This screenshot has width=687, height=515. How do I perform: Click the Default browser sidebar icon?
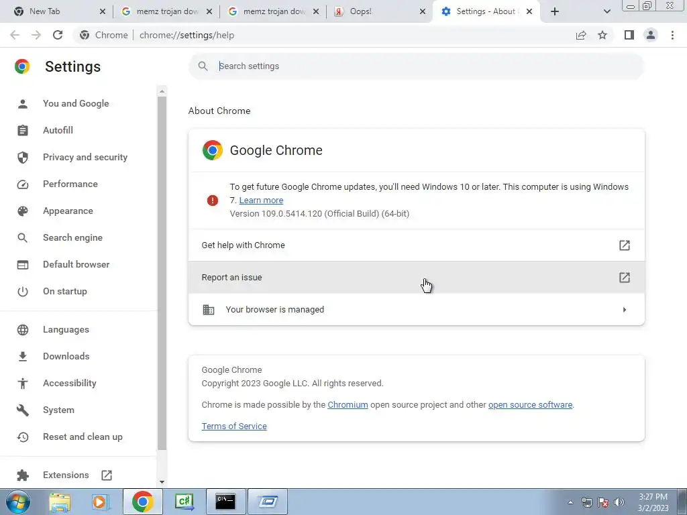click(23, 264)
